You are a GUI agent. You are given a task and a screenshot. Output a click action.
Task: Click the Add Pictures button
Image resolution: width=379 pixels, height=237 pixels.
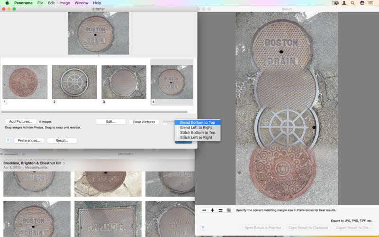tap(20, 121)
